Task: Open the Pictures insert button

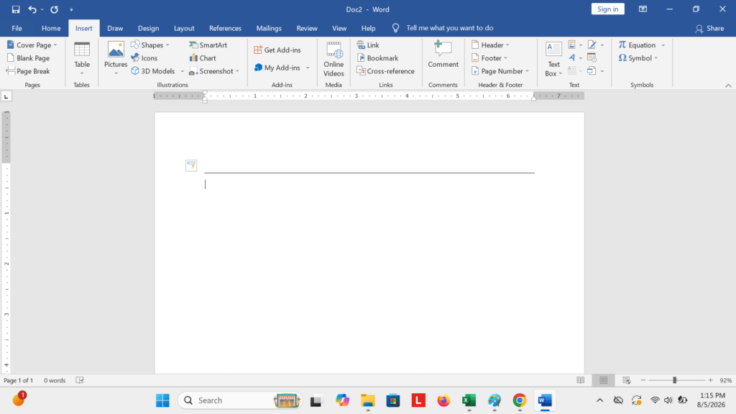Action: (x=116, y=58)
